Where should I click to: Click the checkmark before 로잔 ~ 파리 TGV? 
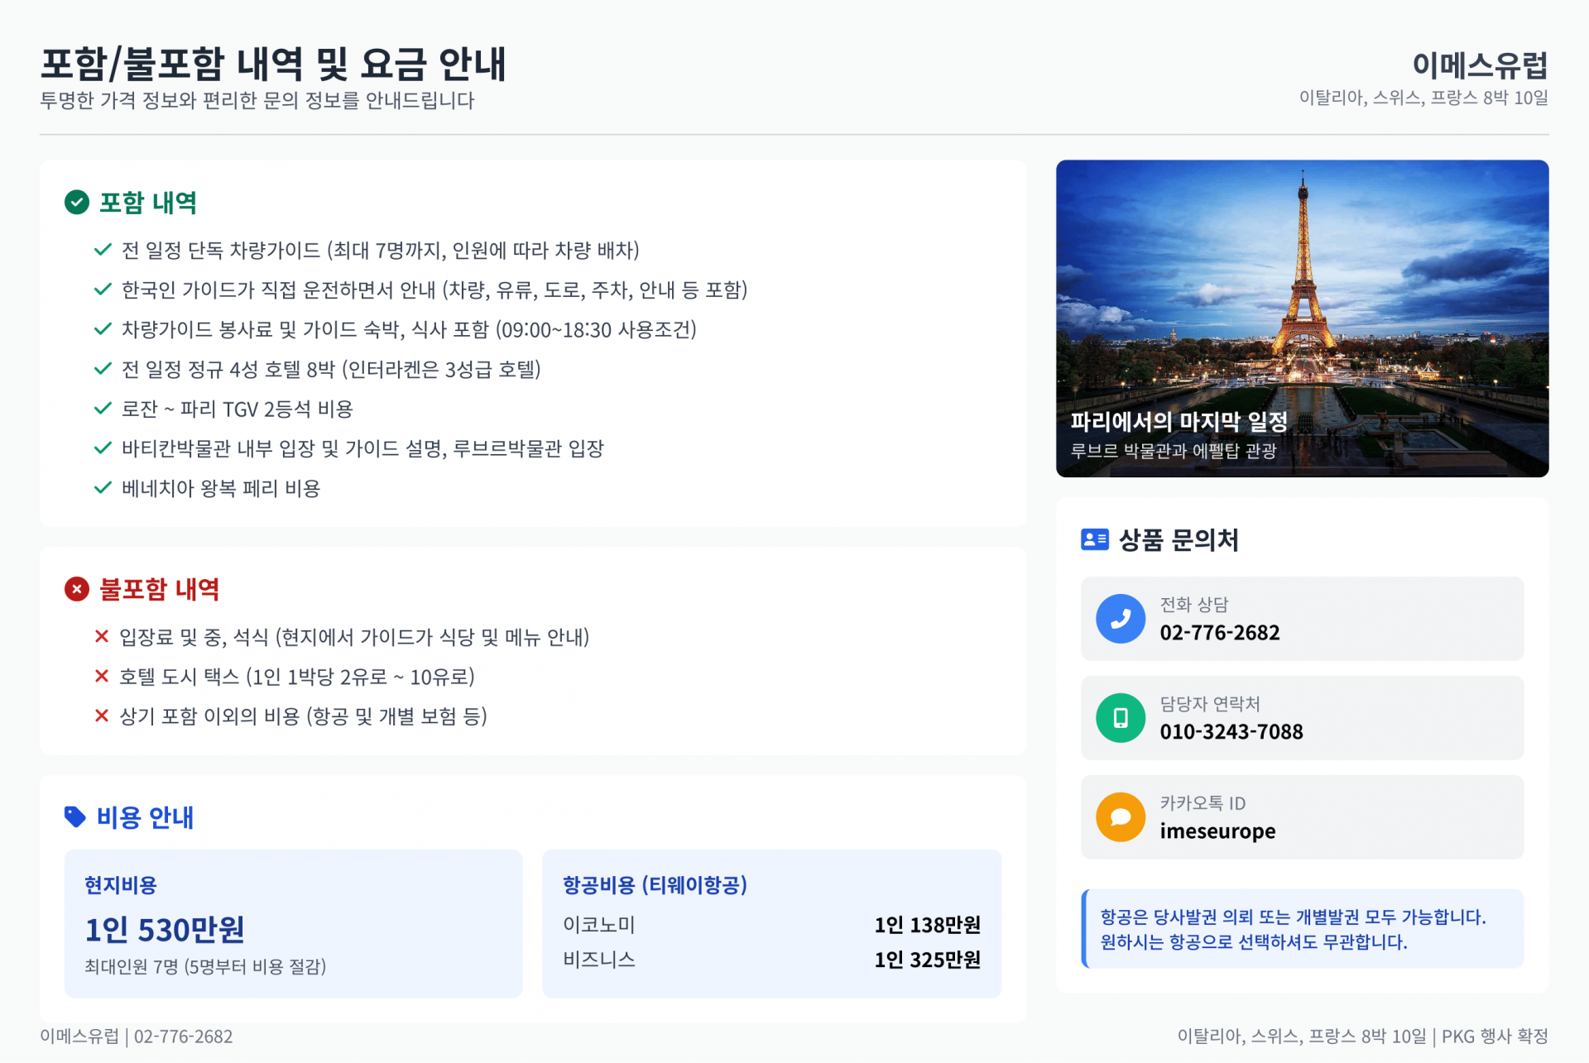pyautogui.click(x=103, y=409)
